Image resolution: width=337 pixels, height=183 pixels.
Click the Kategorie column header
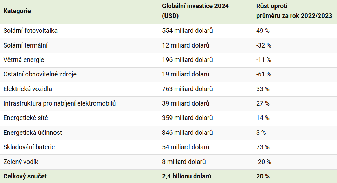(x=17, y=11)
